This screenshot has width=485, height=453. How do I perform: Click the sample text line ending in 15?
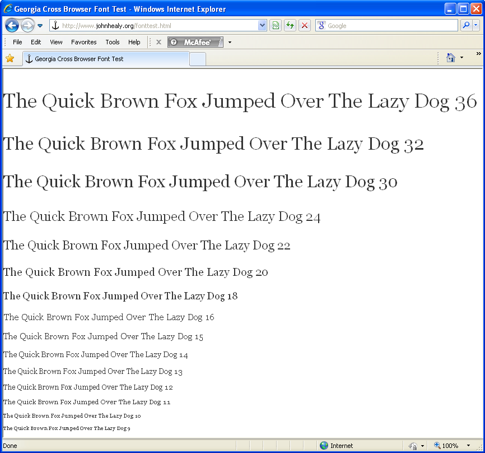pyautogui.click(x=103, y=336)
